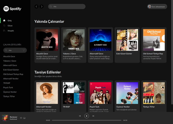Select Psych Turk in the sidebar list
Viewport: 173px width, 124px height.
click(x=8, y=87)
